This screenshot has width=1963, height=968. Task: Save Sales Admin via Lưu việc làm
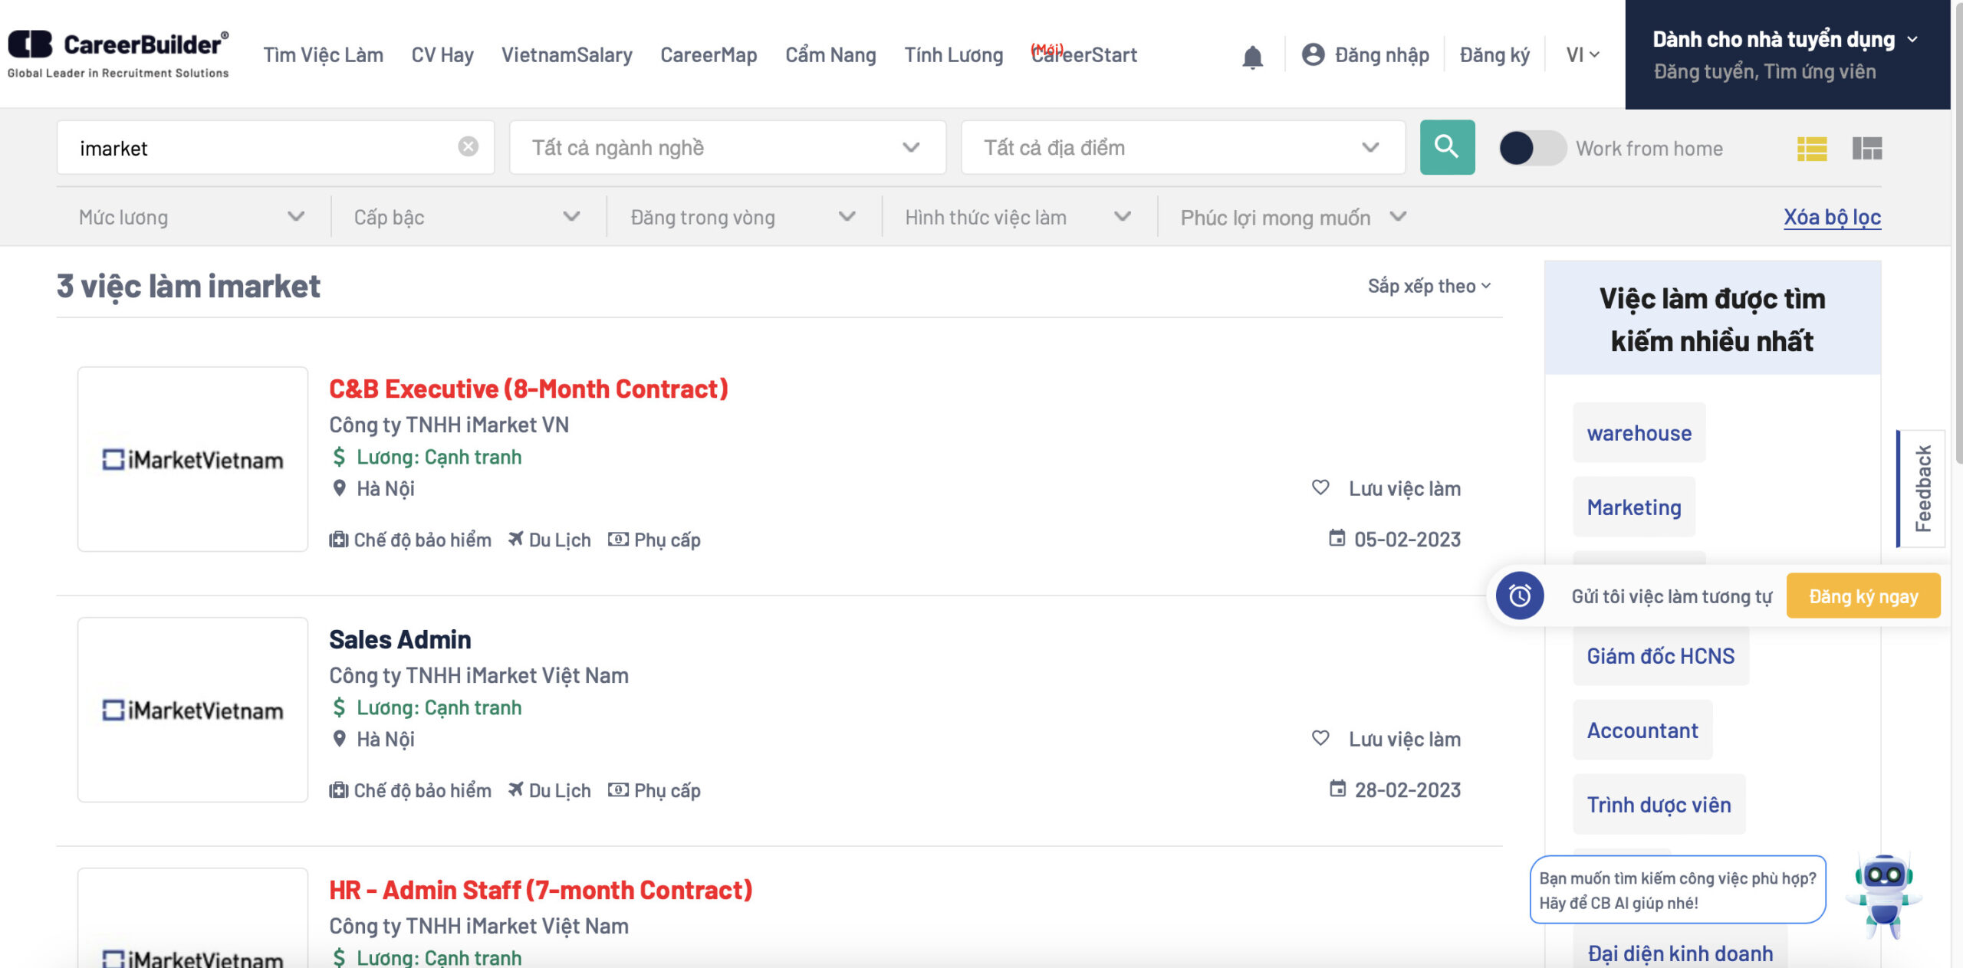[1386, 739]
